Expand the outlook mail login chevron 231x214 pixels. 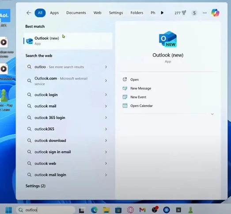(106, 175)
